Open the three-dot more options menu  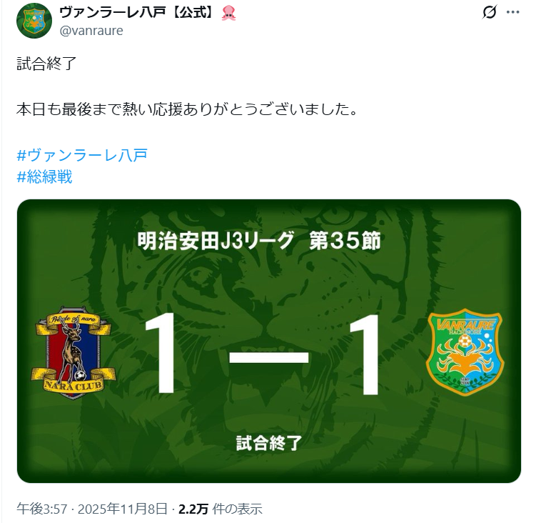(x=512, y=12)
